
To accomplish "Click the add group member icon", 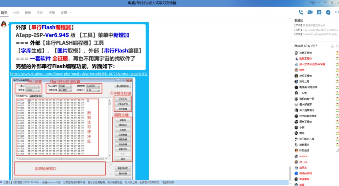I will pos(332,46).
